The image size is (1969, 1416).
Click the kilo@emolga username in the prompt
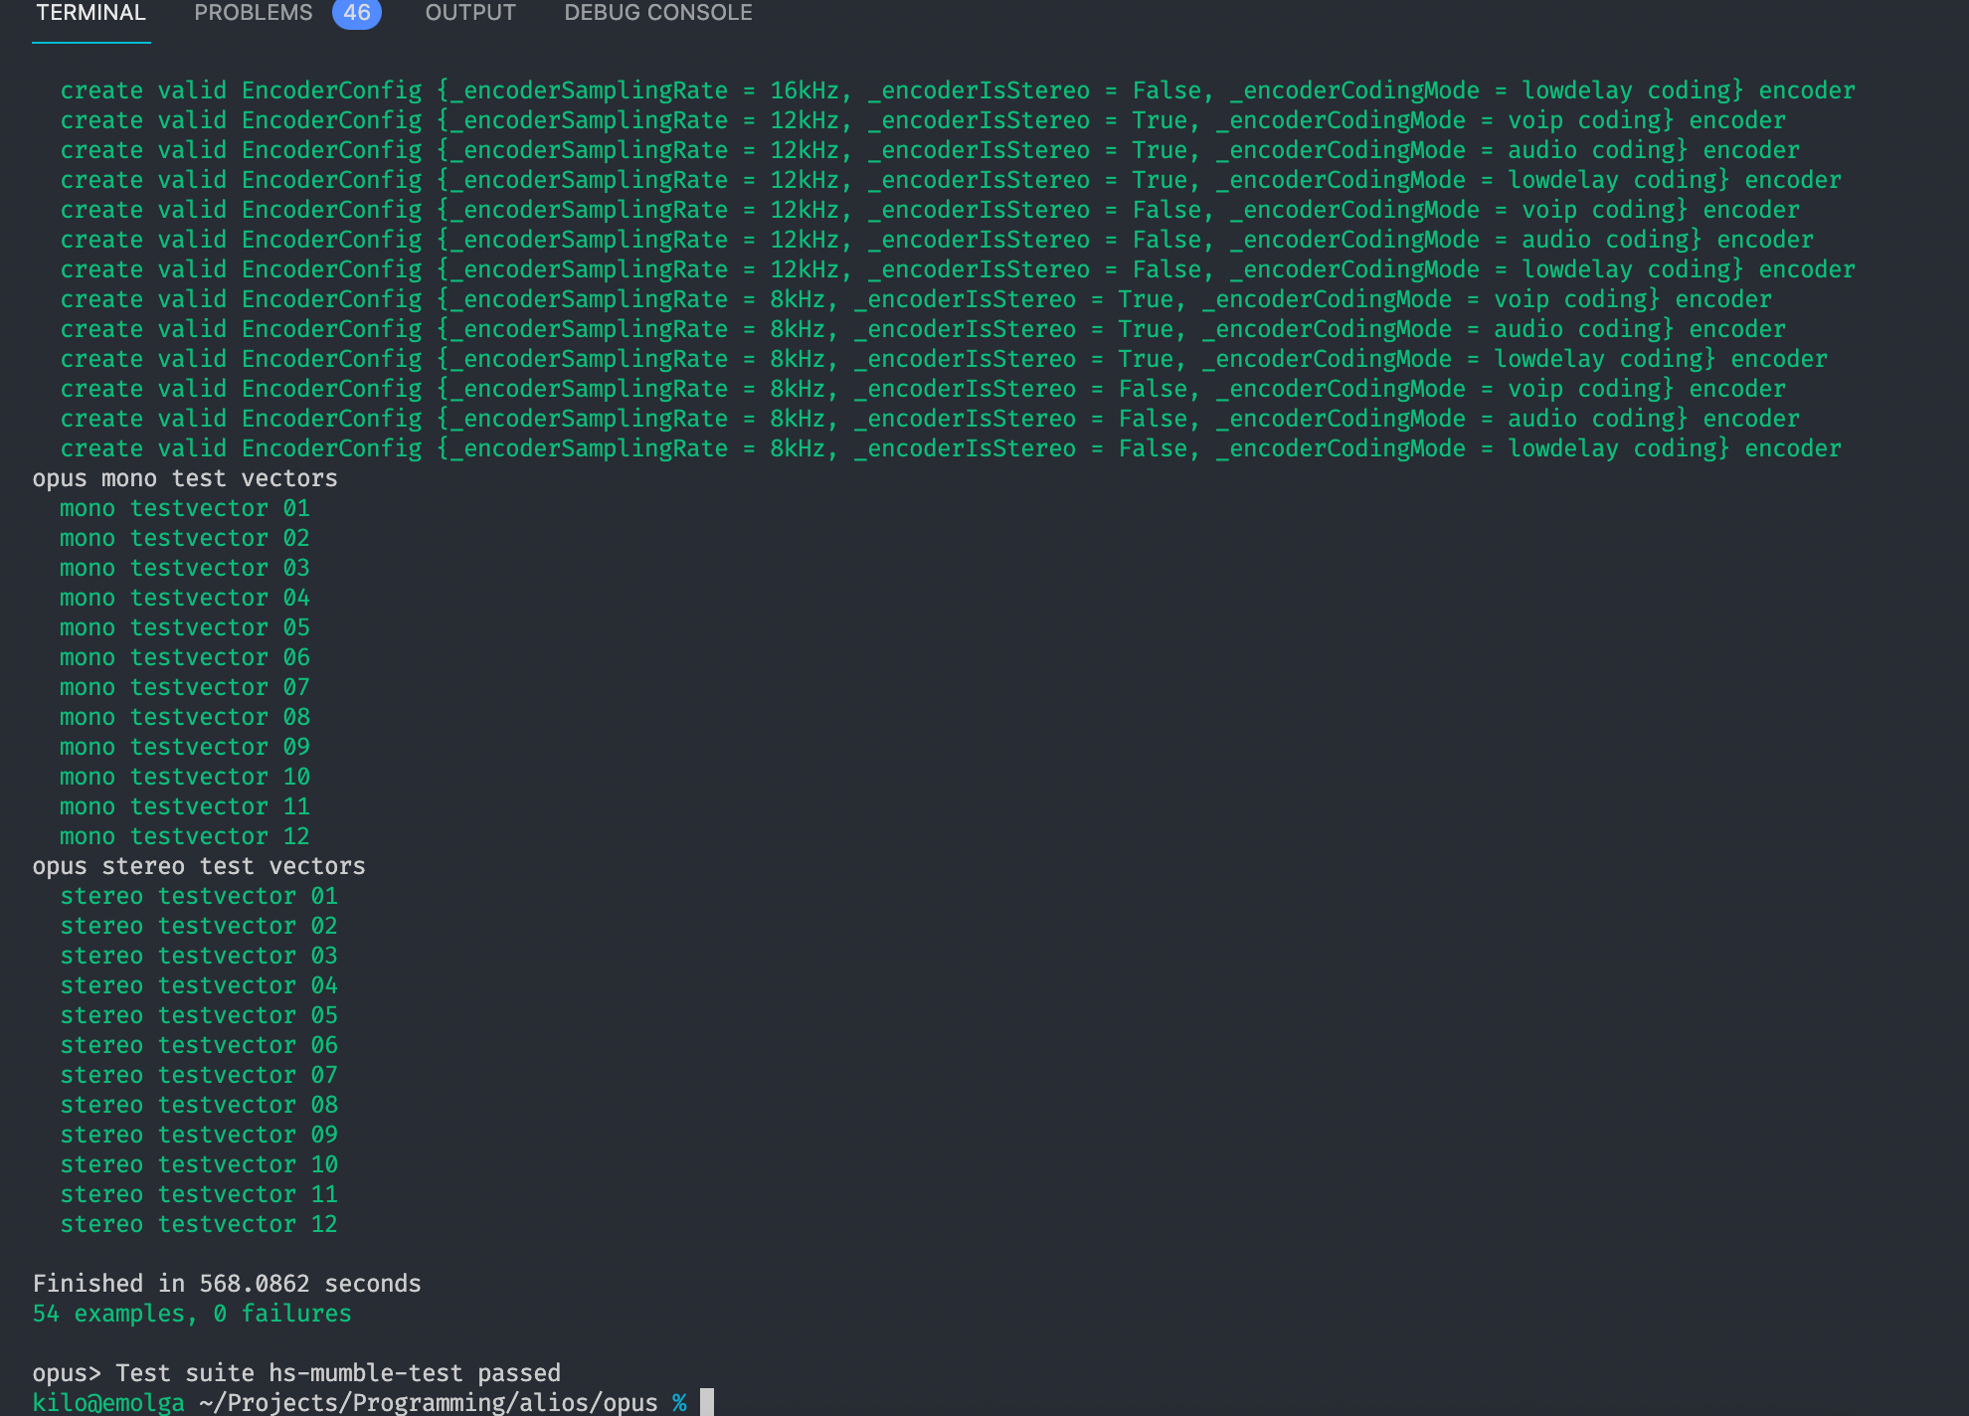tap(108, 1403)
